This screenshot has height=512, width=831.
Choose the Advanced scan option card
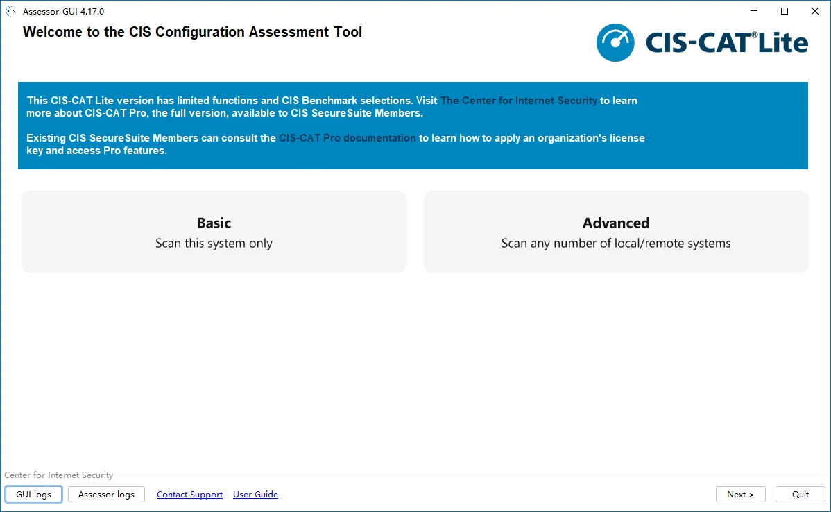[616, 232]
